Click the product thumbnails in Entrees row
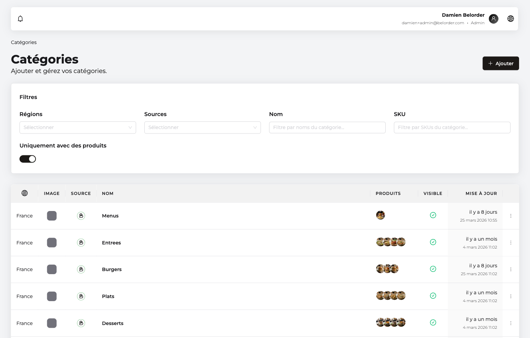The image size is (530, 338). (391, 242)
